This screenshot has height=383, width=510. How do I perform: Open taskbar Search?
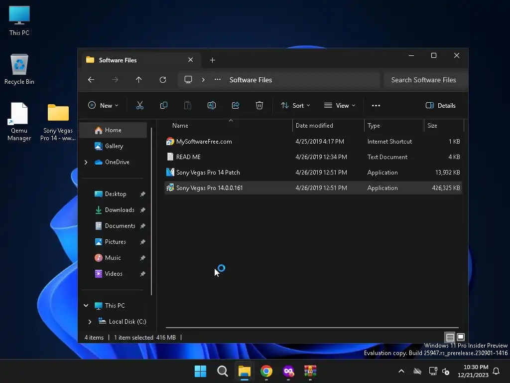pyautogui.click(x=223, y=371)
